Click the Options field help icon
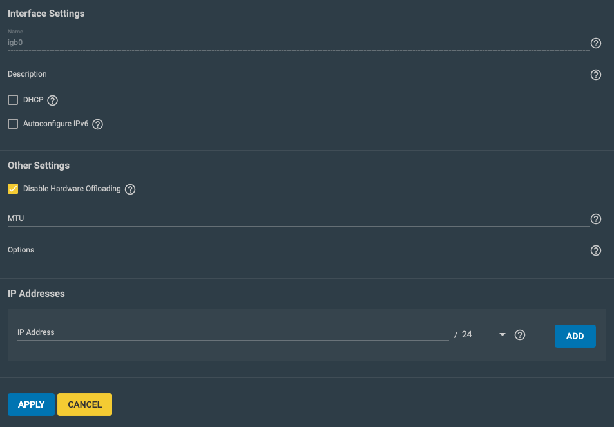 coord(595,251)
